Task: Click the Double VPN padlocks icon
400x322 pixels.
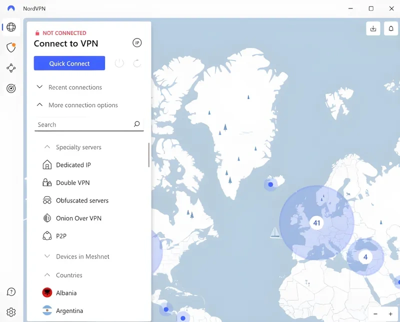Action: tap(47, 182)
